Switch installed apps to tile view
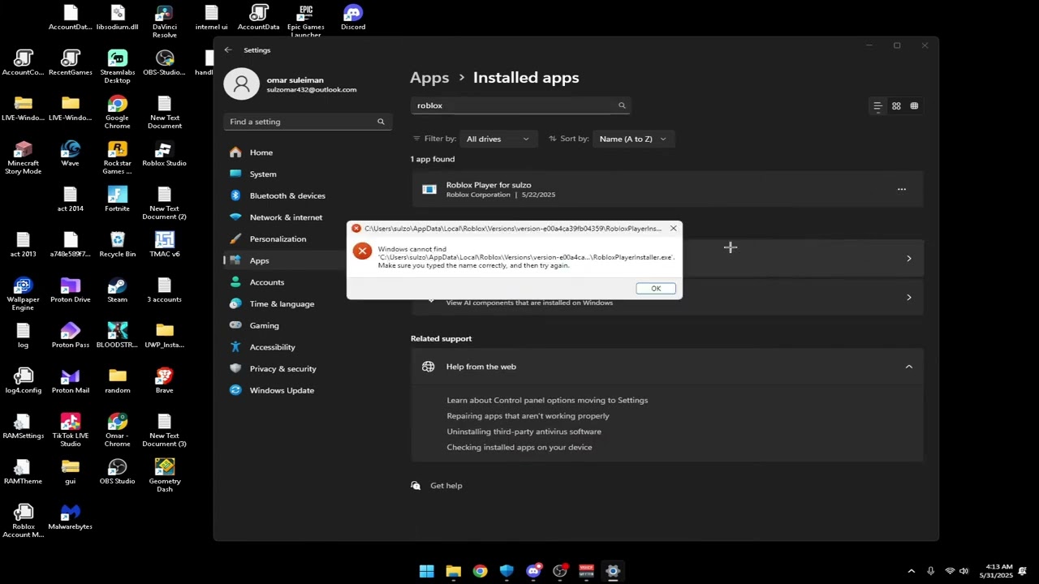Screen dimensions: 1039x584 [914, 106]
